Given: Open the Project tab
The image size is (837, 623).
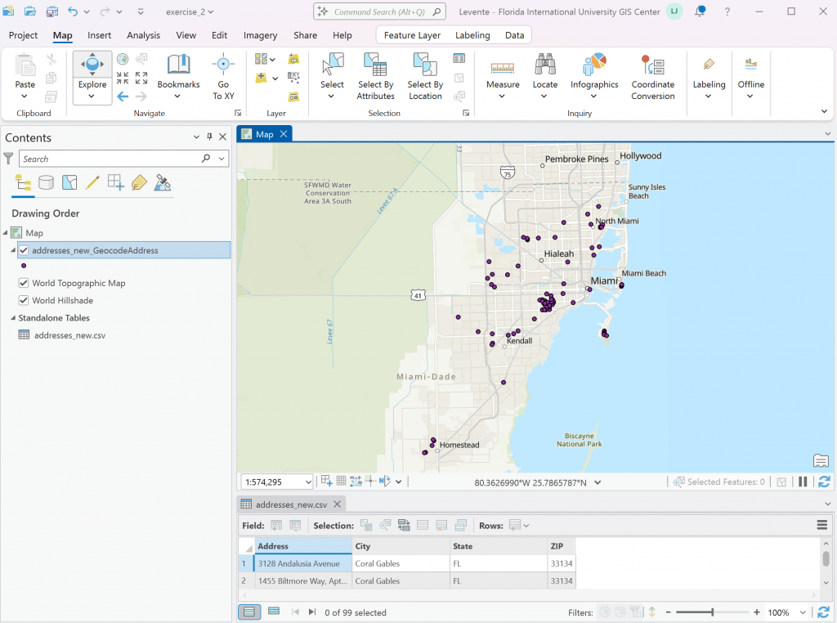Looking at the screenshot, I should tap(23, 35).
